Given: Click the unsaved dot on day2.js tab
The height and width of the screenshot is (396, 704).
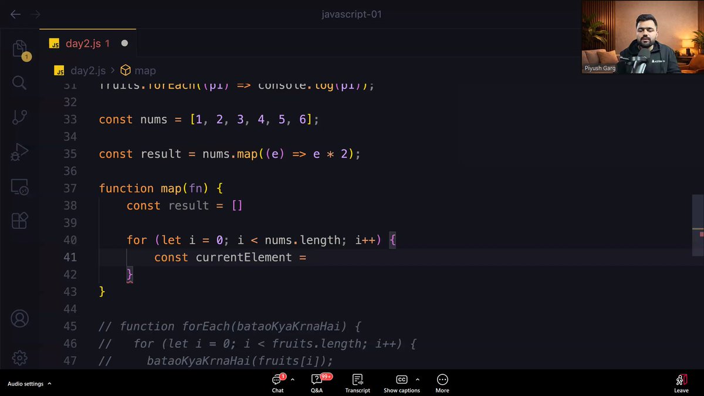Looking at the screenshot, I should (124, 43).
